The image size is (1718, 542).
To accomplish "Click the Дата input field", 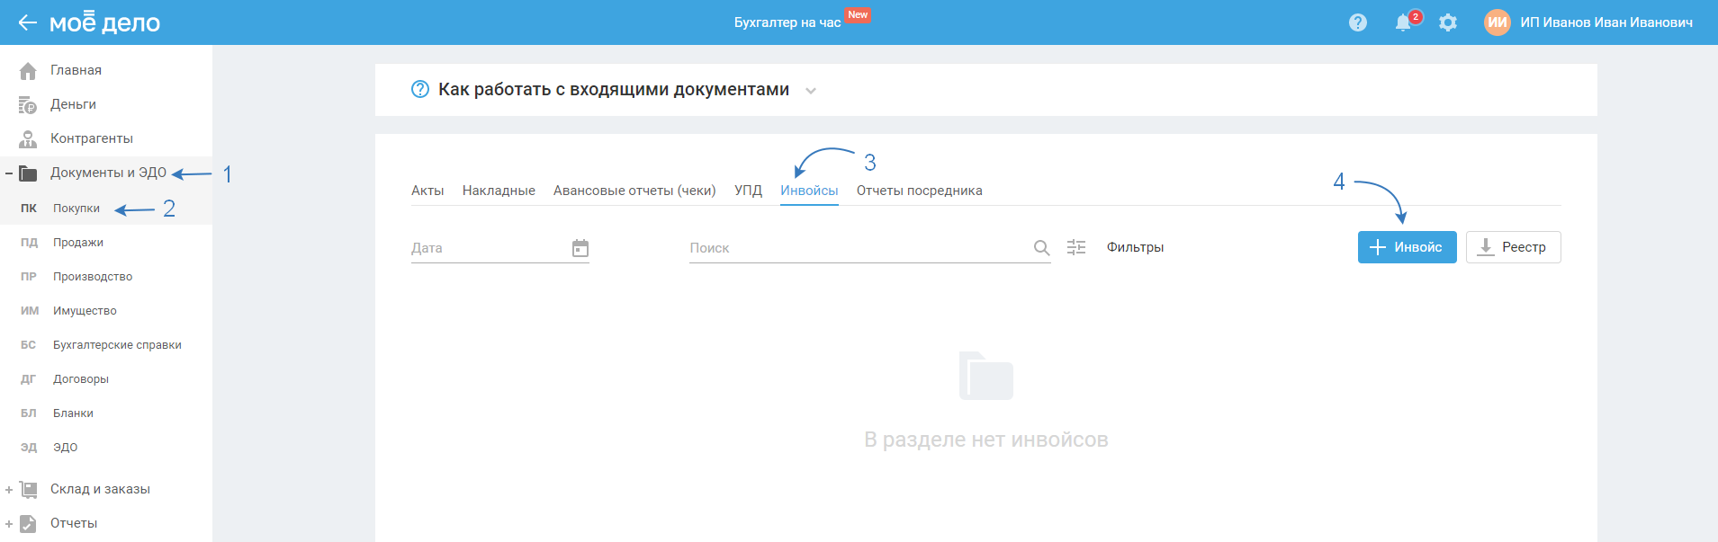I will (500, 248).
